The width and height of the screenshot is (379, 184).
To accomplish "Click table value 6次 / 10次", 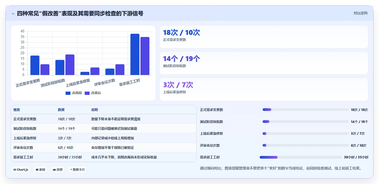I will click(65, 148).
